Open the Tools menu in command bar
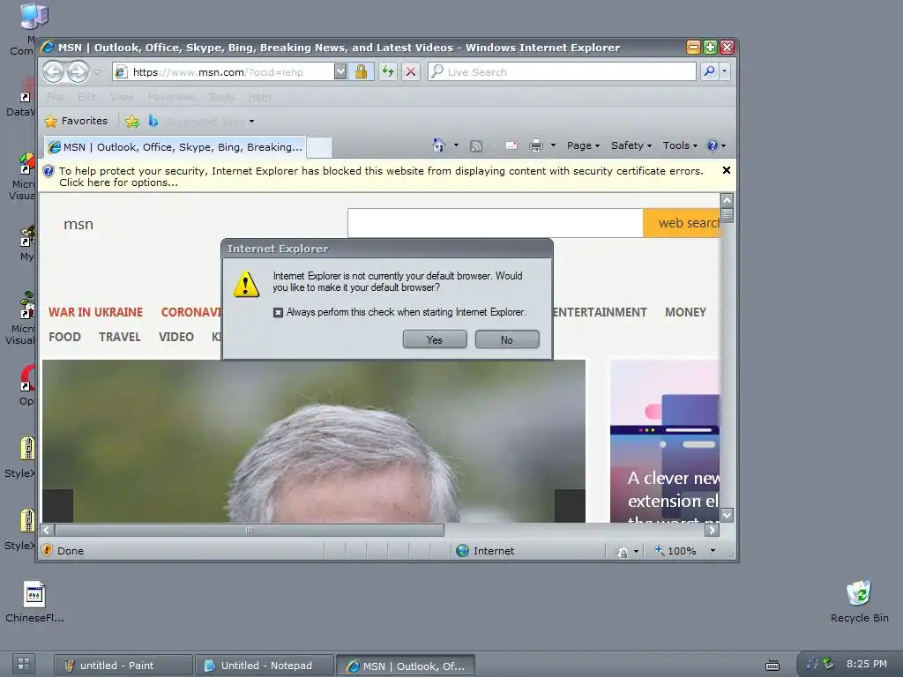The height and width of the screenshot is (677, 903). pyautogui.click(x=680, y=145)
